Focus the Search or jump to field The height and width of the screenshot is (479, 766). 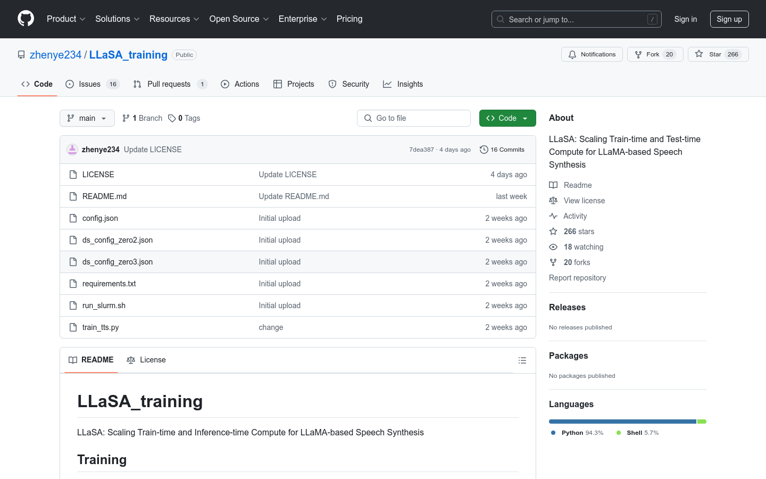pyautogui.click(x=577, y=19)
